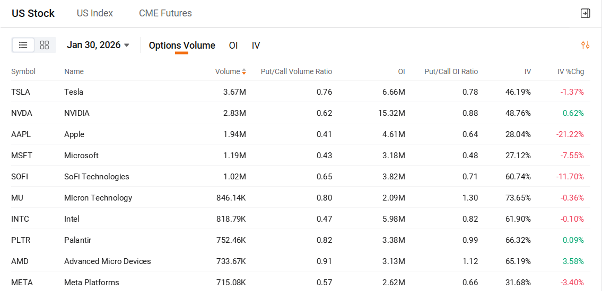The height and width of the screenshot is (291, 602).
Task: Click the OI column header
Action: (402, 71)
